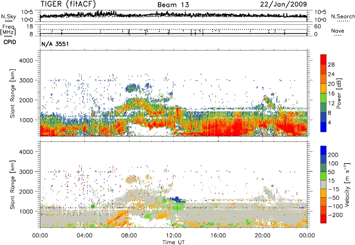Click the "Nave" legend label
Screen dimensions: 355x245
coord(337,31)
